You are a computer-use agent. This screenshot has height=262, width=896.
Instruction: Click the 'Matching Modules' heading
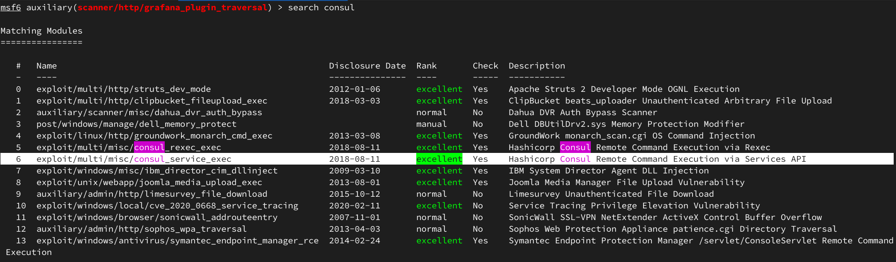42,31
